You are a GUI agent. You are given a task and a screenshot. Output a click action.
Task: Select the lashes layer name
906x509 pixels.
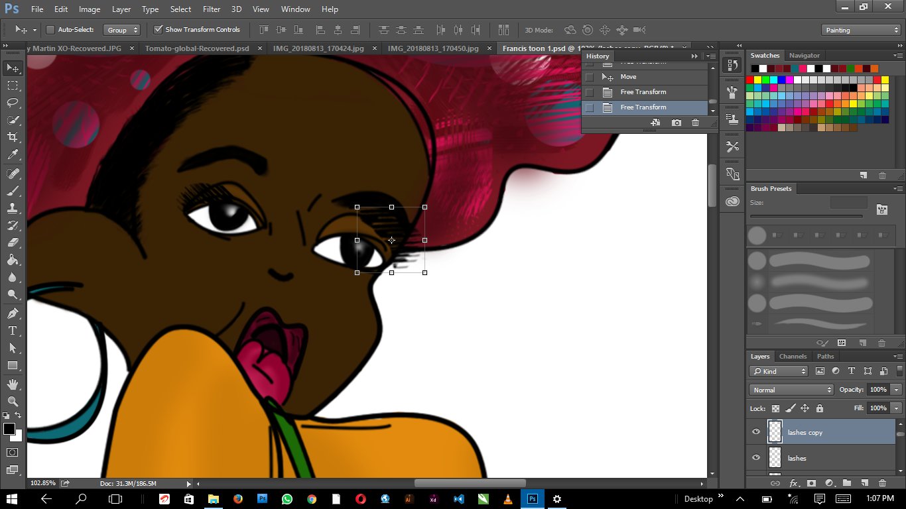[797, 458]
